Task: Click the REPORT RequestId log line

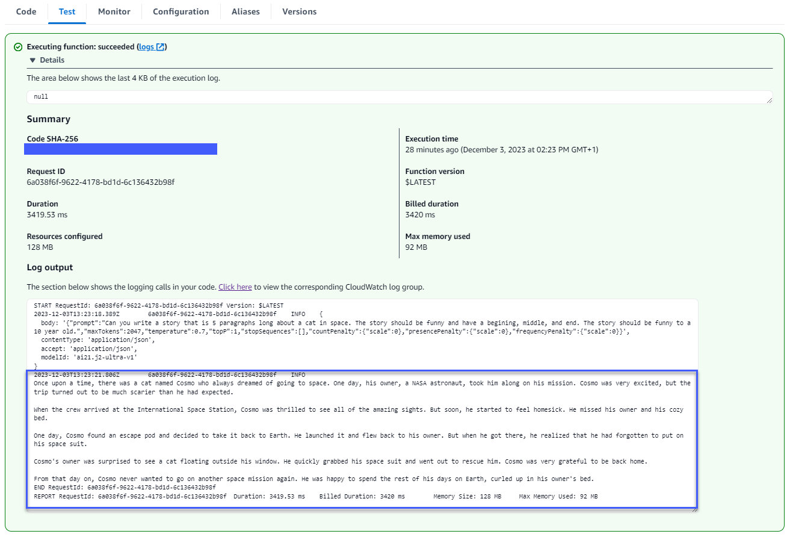Action: click(x=316, y=497)
